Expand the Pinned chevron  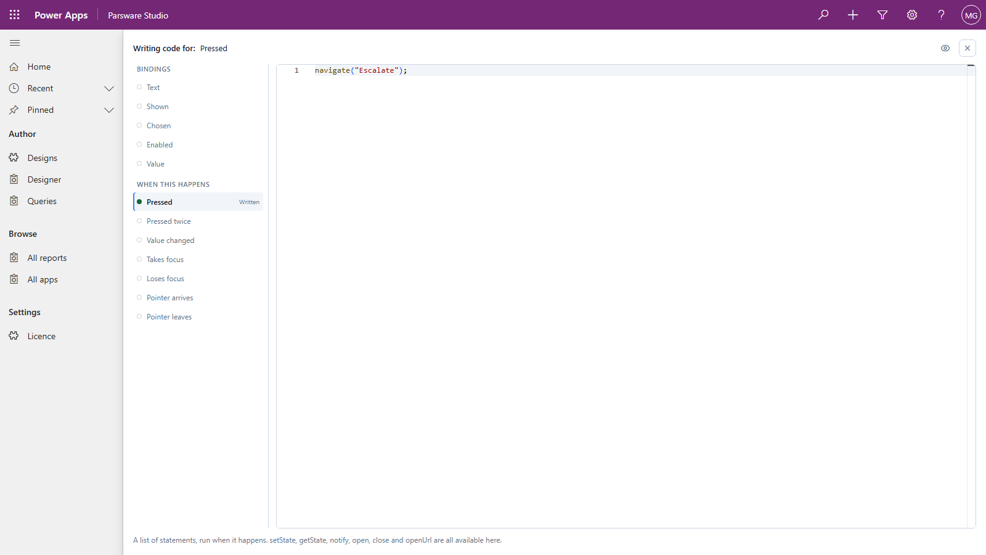tap(109, 110)
